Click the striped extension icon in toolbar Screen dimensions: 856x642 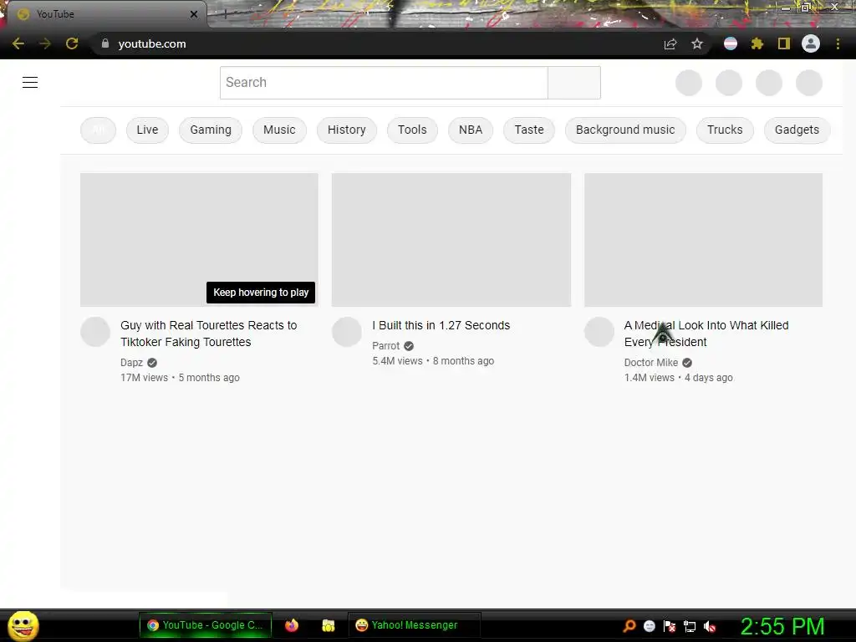point(731,43)
